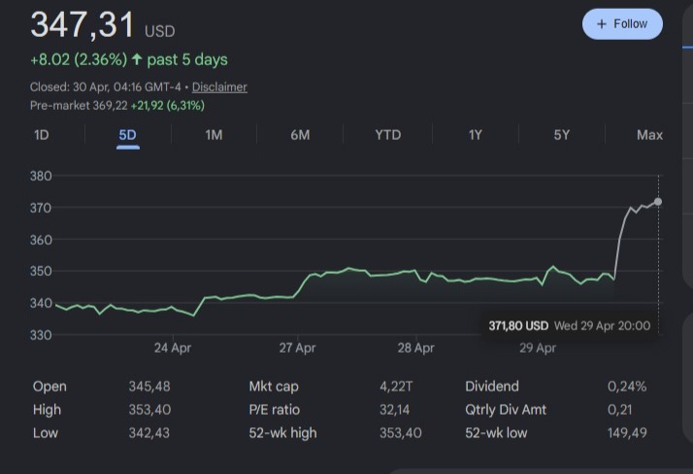Click the 24 Apr axis label

tap(172, 348)
